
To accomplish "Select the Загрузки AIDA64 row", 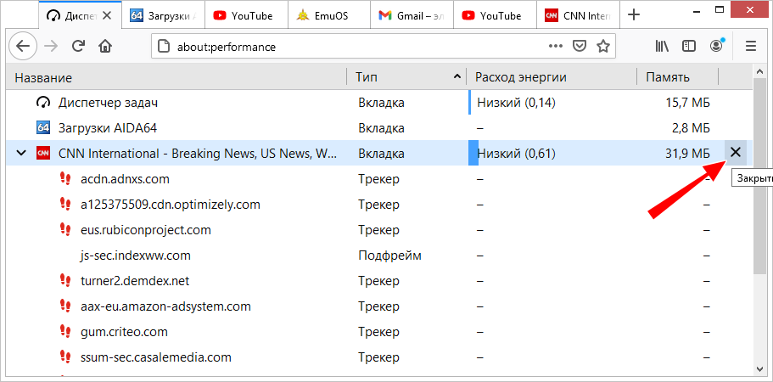I will pos(379,128).
